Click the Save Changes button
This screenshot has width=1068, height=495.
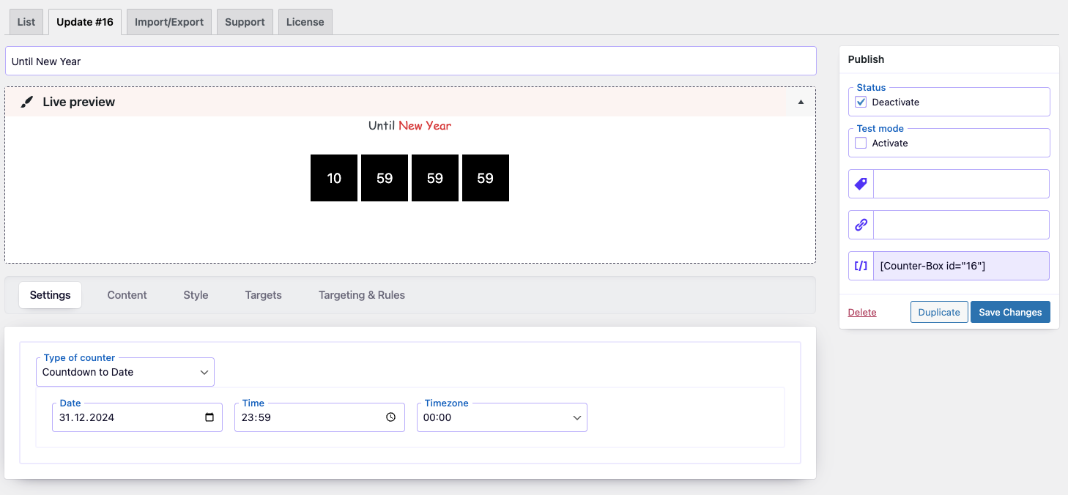tap(1010, 312)
